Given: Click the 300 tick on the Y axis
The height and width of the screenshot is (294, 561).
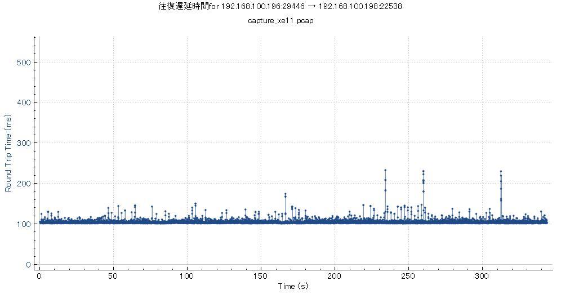Looking at the screenshot, I should point(24,143).
